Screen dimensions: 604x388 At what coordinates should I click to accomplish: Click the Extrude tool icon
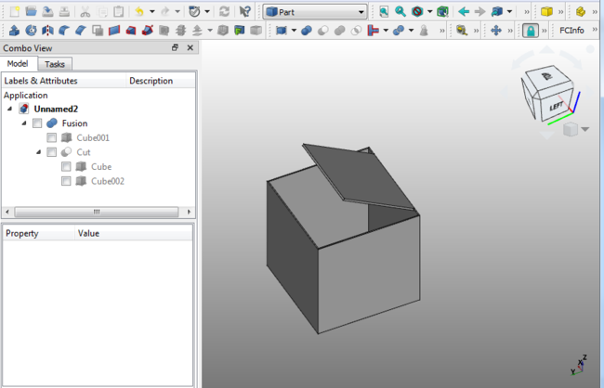click(13, 31)
